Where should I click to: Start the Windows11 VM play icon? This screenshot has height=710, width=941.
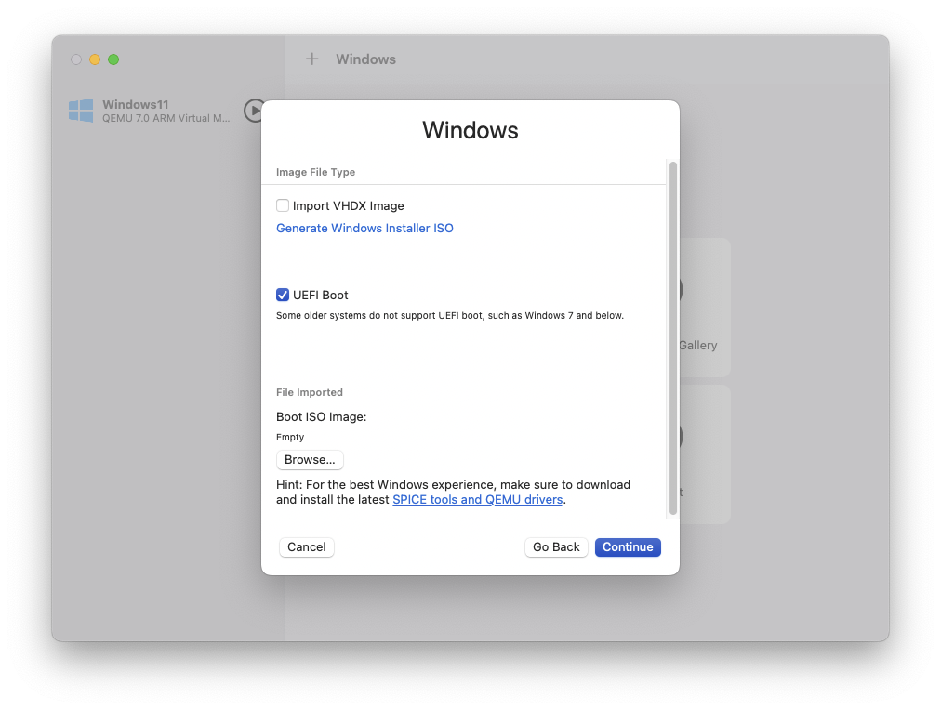click(255, 111)
